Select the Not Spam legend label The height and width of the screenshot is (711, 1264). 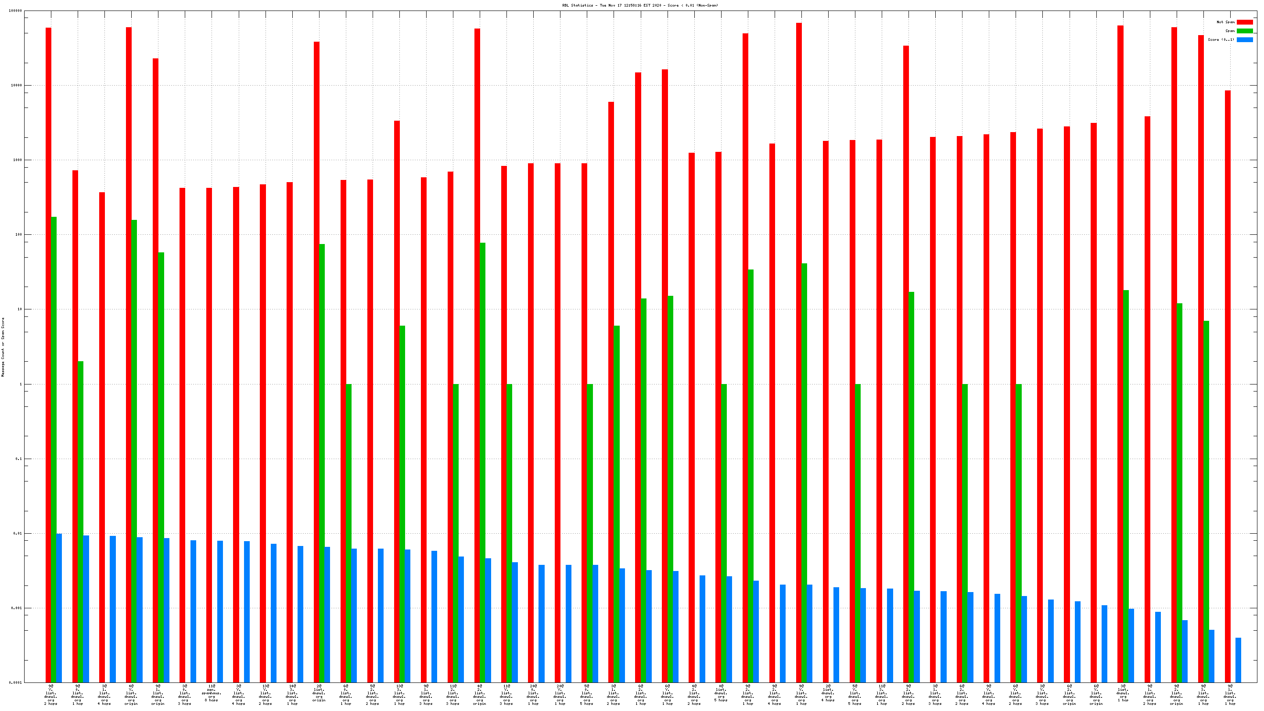(1225, 22)
